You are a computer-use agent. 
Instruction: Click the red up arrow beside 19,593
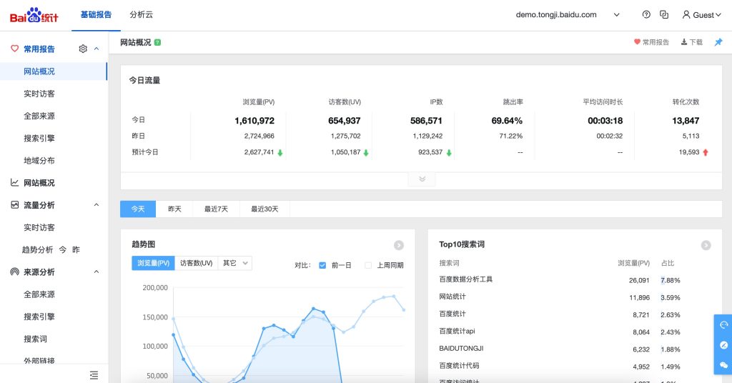(x=706, y=152)
